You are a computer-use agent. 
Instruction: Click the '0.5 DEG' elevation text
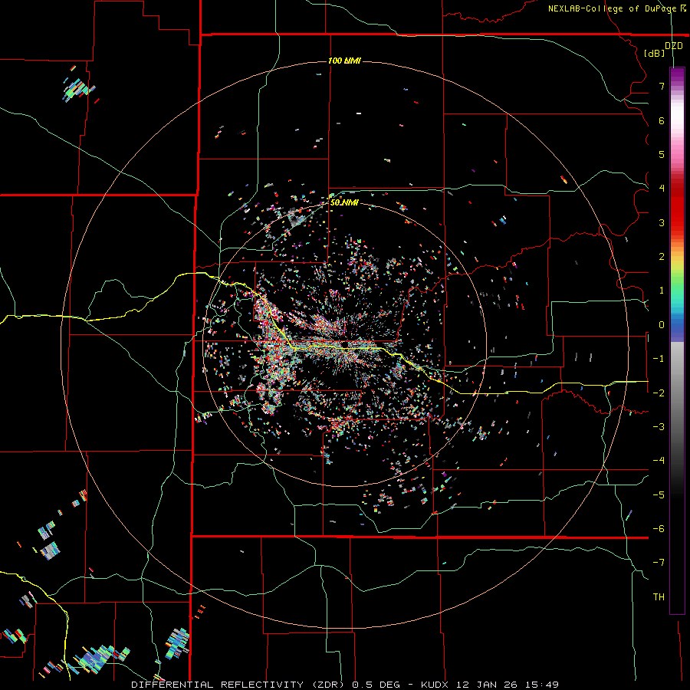click(x=376, y=685)
